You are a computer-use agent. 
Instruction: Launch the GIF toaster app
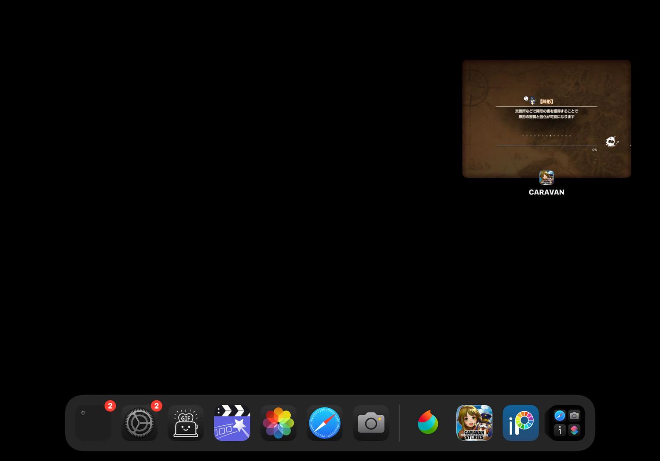point(186,423)
